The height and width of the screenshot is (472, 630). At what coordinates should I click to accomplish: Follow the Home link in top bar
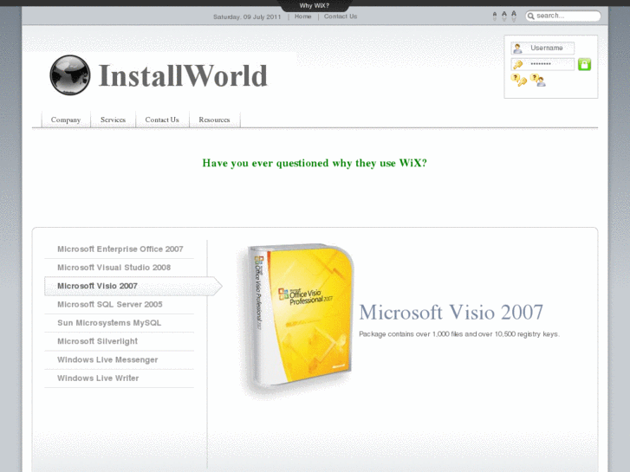(x=303, y=16)
